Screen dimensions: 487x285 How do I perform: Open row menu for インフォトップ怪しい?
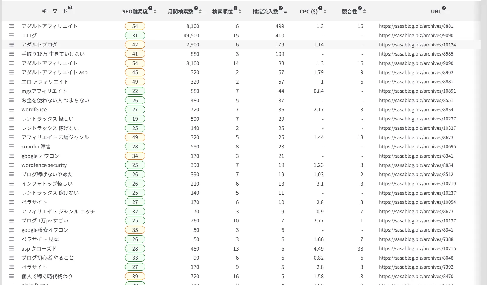point(11,184)
